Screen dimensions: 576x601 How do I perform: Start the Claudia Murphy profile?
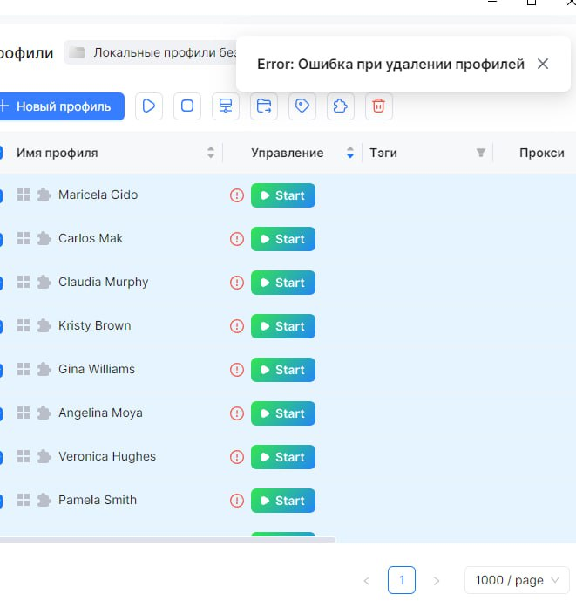(x=283, y=283)
